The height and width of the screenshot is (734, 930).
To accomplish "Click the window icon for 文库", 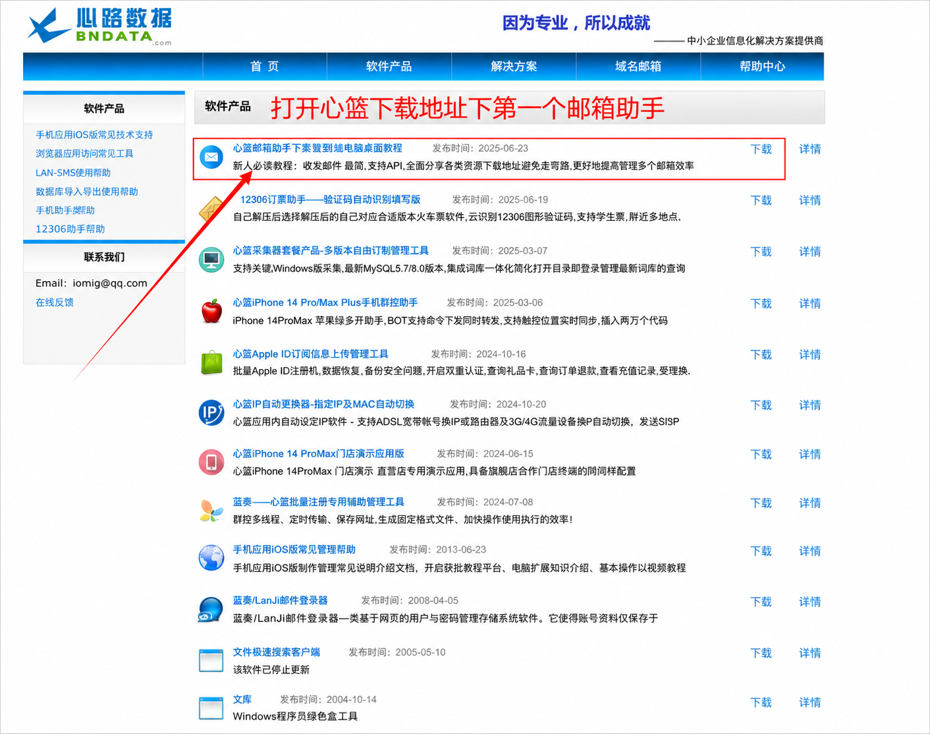I will pos(211,708).
